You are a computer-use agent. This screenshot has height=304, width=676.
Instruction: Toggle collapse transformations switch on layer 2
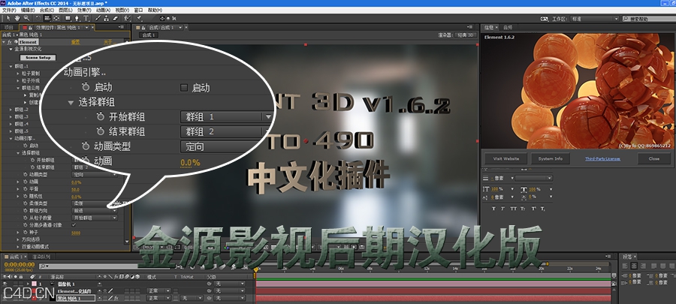click(x=104, y=291)
